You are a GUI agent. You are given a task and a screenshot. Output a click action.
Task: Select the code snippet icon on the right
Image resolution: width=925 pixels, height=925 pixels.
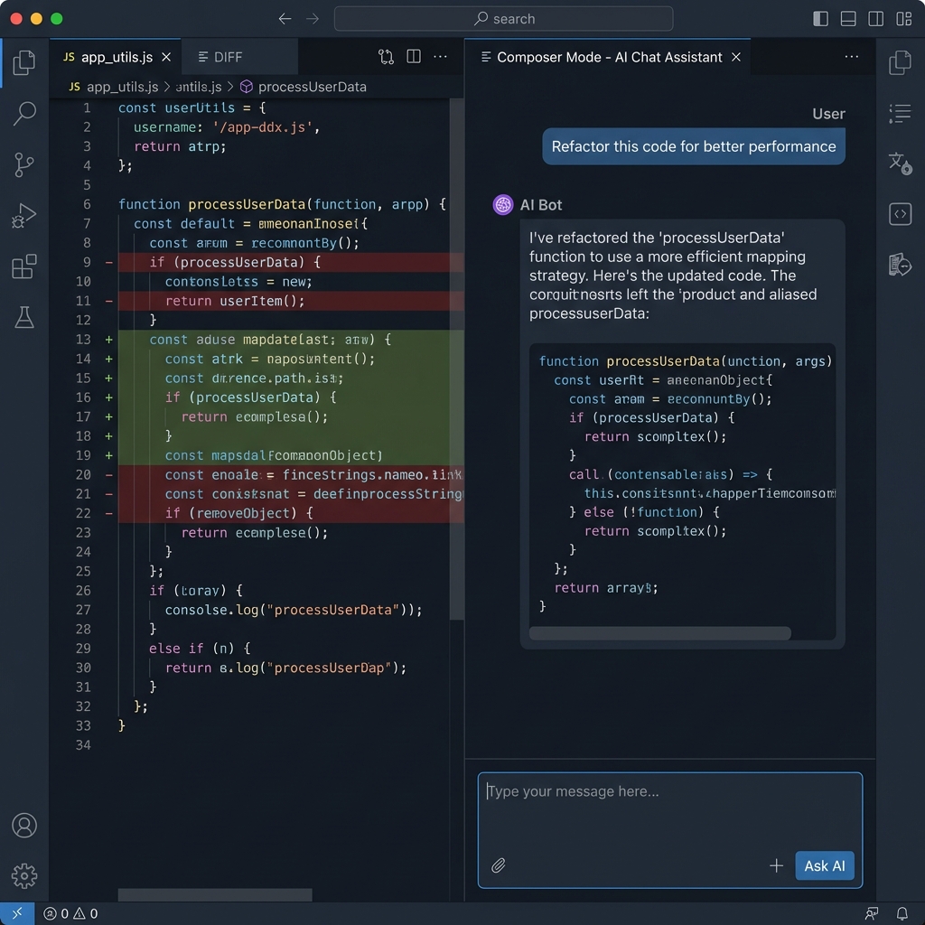point(900,214)
